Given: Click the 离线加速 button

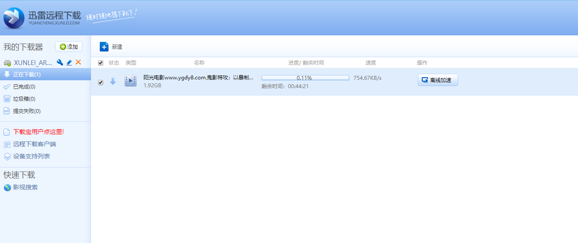Looking at the screenshot, I should 438,80.
